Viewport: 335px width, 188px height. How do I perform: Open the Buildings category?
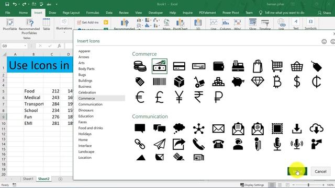[85, 81]
